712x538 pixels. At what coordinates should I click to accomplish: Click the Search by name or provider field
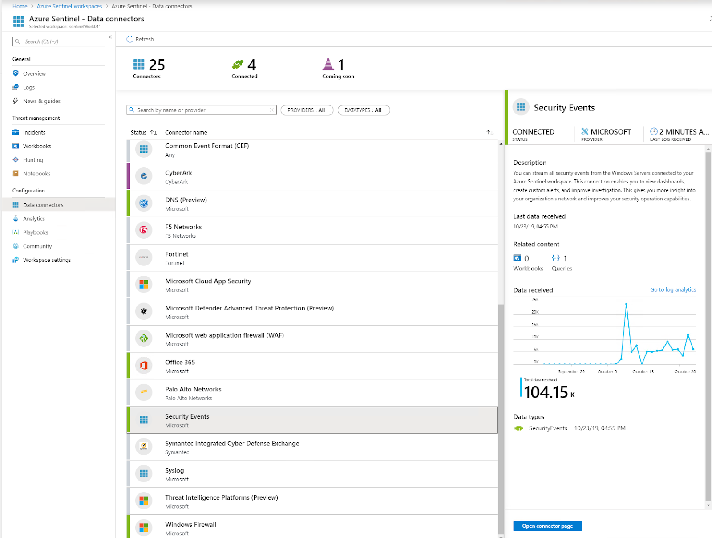point(202,110)
